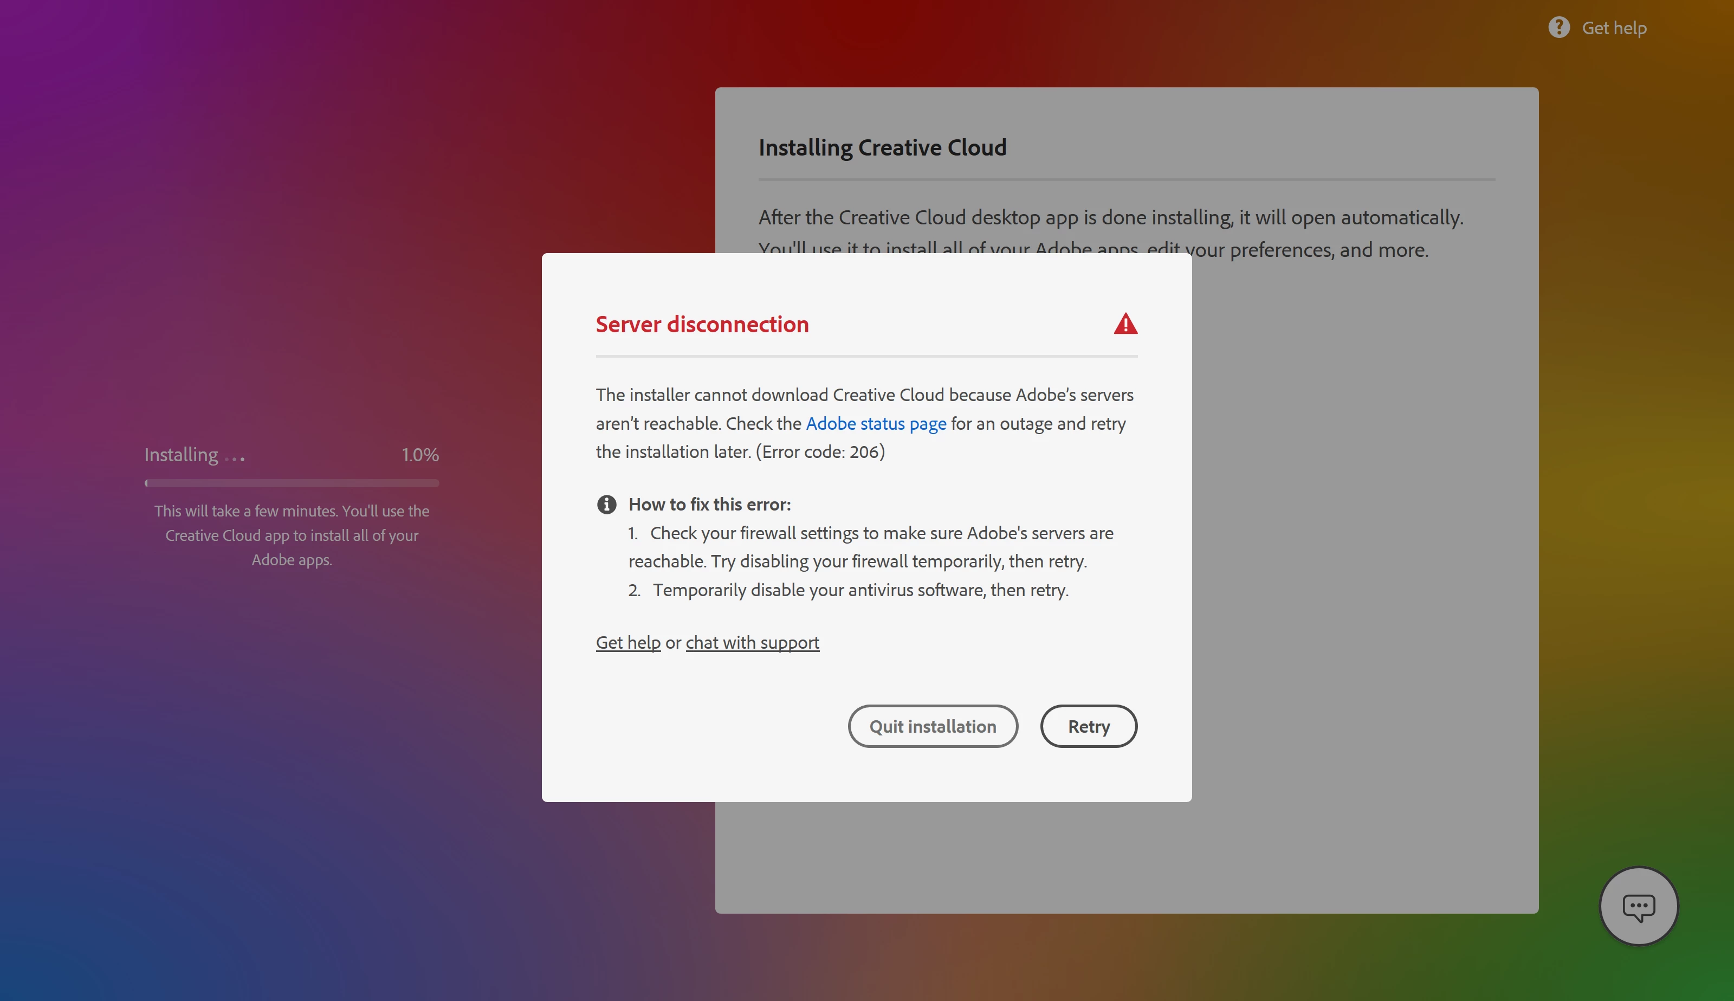This screenshot has height=1001, width=1734.
Task: Follow the Get help link in dialog
Action: pos(627,642)
